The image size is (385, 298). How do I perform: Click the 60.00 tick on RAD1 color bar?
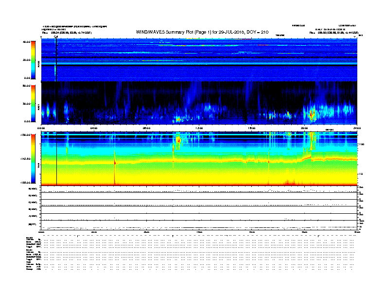click(x=26, y=86)
